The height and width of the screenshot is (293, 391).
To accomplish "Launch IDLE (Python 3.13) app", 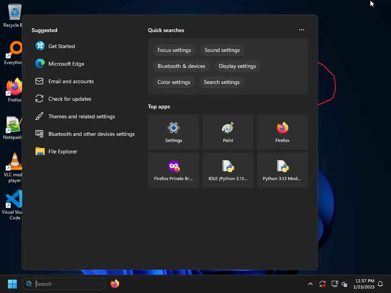I will coord(228,170).
